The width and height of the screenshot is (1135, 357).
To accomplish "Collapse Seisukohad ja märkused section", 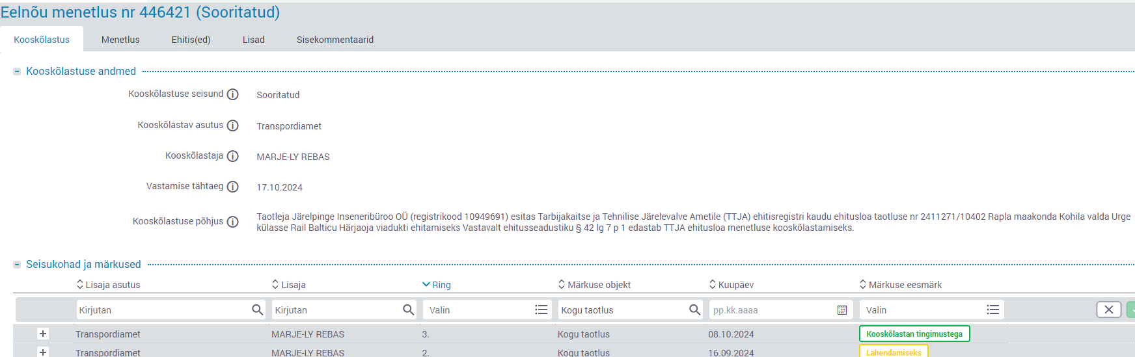I will coord(17,265).
